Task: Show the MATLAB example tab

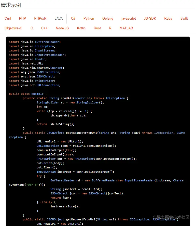Action: coord(126,28)
